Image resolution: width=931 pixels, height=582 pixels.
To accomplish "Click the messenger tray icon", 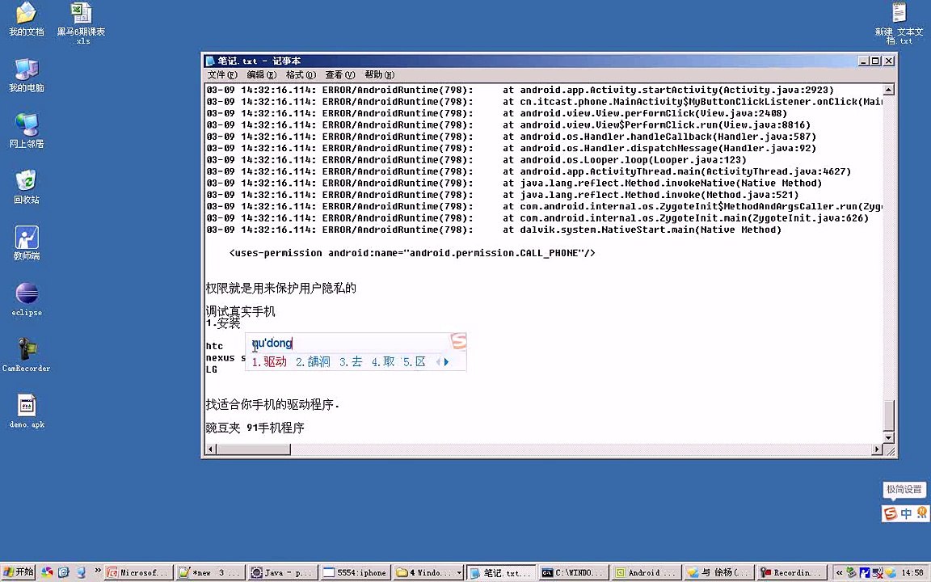I will pos(891,572).
